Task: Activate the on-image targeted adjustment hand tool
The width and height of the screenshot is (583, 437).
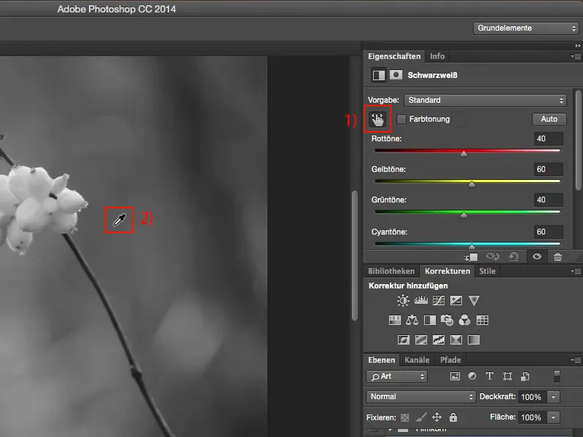Action: click(x=377, y=119)
